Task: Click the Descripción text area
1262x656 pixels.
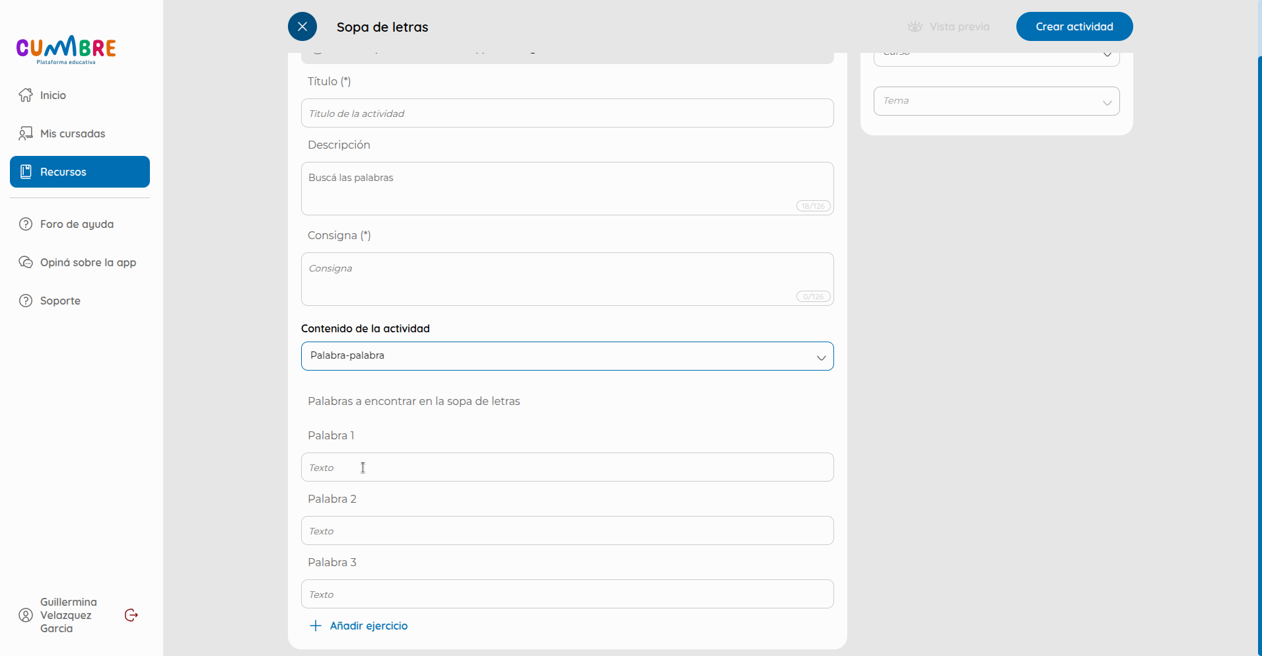Action: [x=567, y=188]
